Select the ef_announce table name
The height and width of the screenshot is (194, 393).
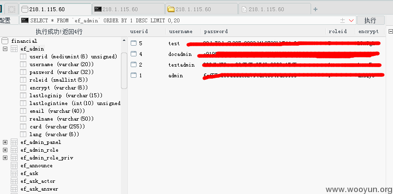(37, 165)
